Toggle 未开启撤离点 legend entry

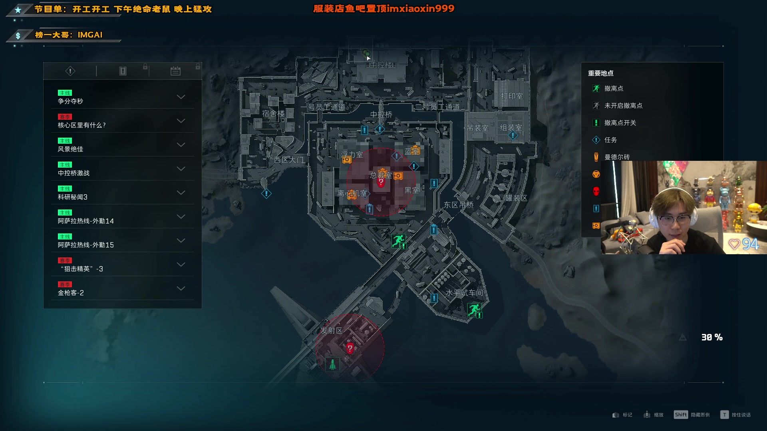[618, 106]
